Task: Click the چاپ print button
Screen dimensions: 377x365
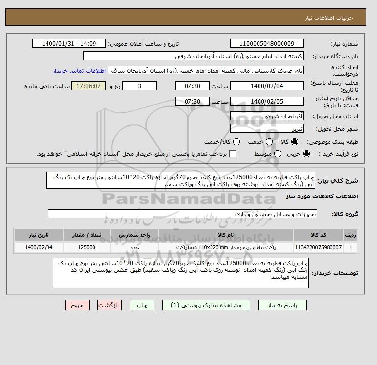Action: (142, 305)
